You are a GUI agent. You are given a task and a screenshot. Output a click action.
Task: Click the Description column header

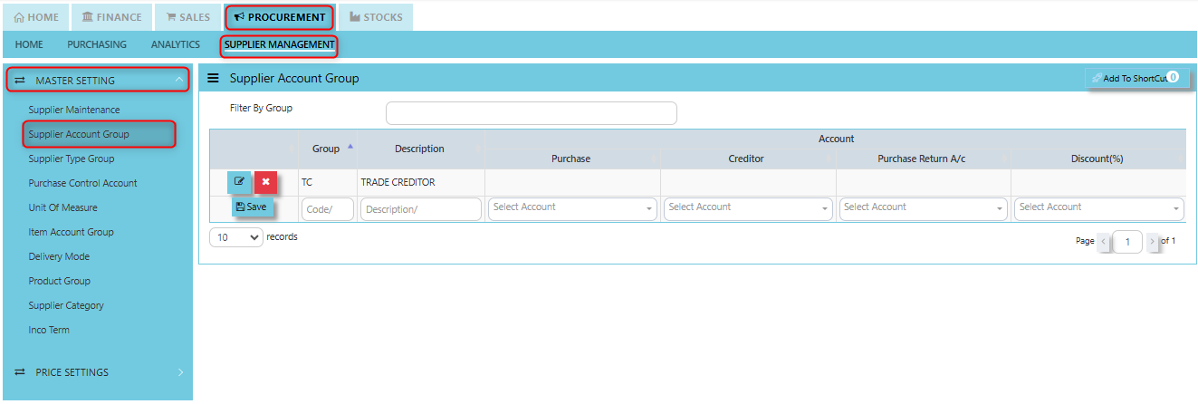coord(420,149)
